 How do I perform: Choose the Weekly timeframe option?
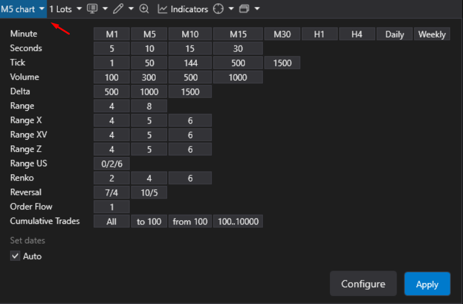(432, 34)
